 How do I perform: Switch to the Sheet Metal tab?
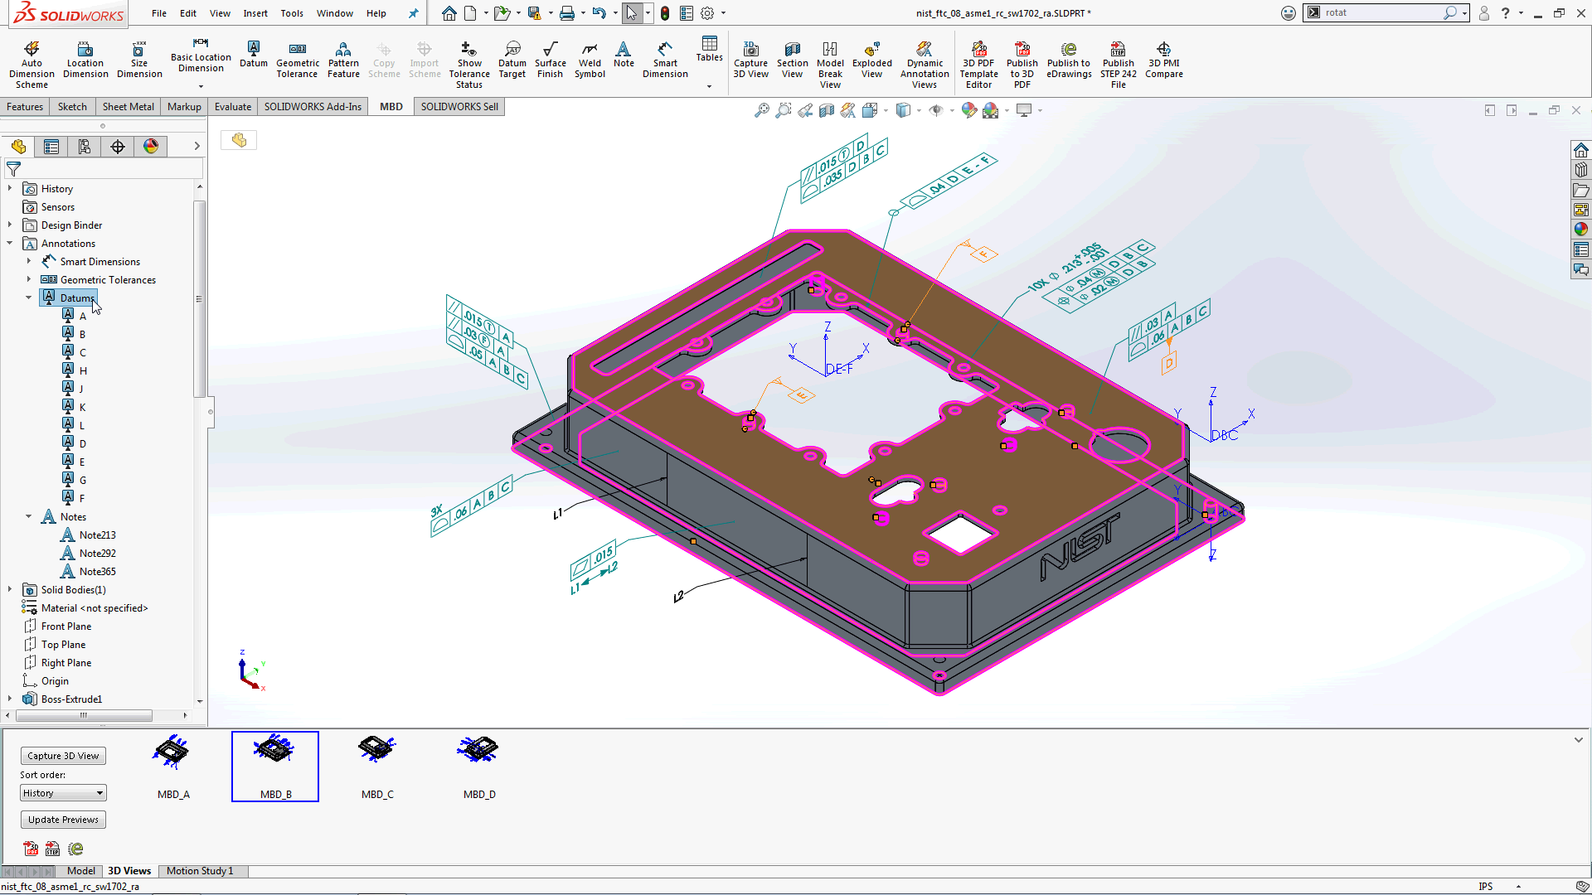(128, 106)
